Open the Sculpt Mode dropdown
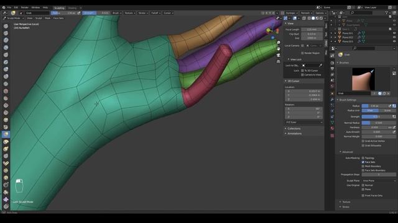This screenshot has height=223, width=398. click(x=14, y=18)
